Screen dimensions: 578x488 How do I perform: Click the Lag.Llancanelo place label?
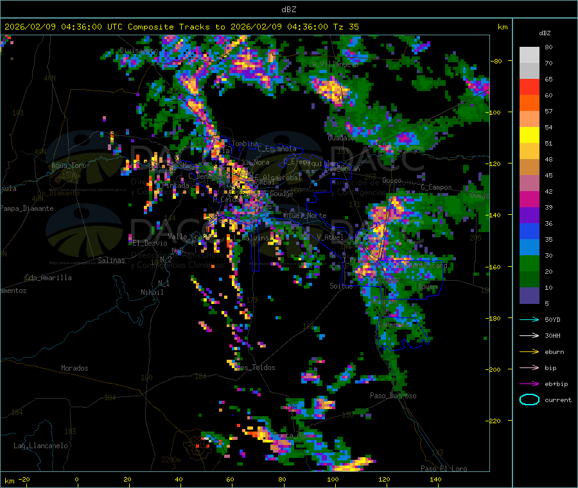click(x=40, y=446)
